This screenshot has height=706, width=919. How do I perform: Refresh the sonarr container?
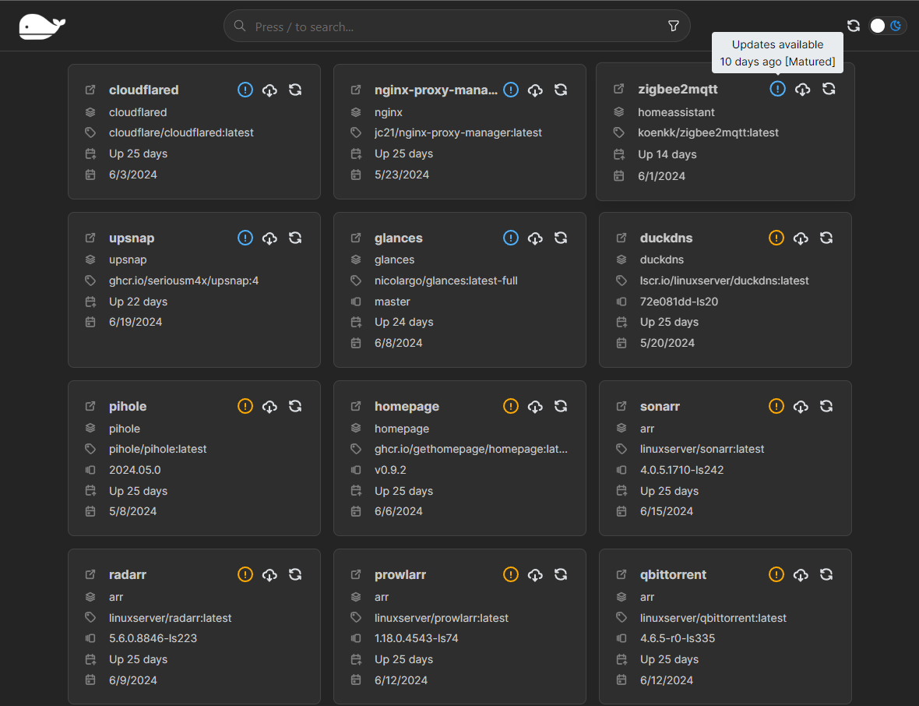click(x=826, y=406)
